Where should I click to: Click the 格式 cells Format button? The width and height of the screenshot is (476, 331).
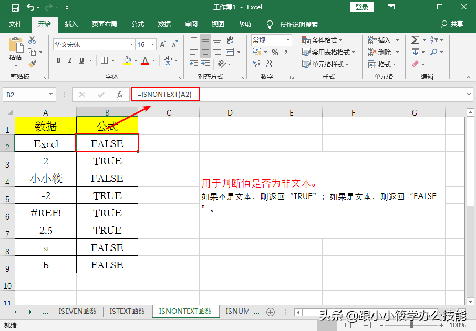pos(382,65)
